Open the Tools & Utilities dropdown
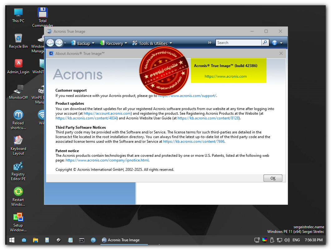Image resolution: width=331 pixels, height=250 pixels. [152, 43]
